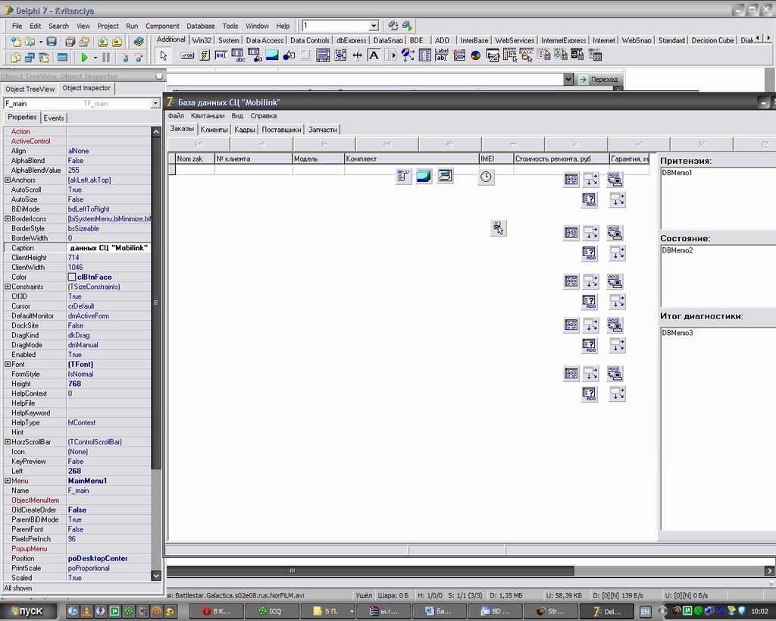The height and width of the screenshot is (621, 776).
Task: Click Remove File from Project icon
Action: tap(117, 42)
